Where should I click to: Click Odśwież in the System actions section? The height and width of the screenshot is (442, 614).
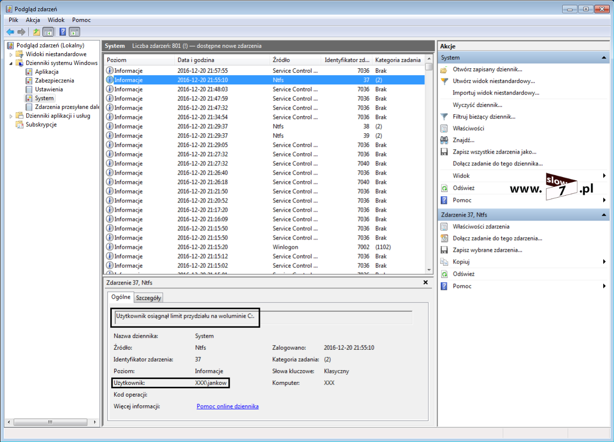click(463, 188)
